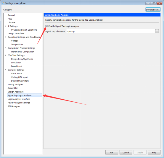Click the Cancel button
This screenshot has width=164, height=158.
(x=126, y=152)
